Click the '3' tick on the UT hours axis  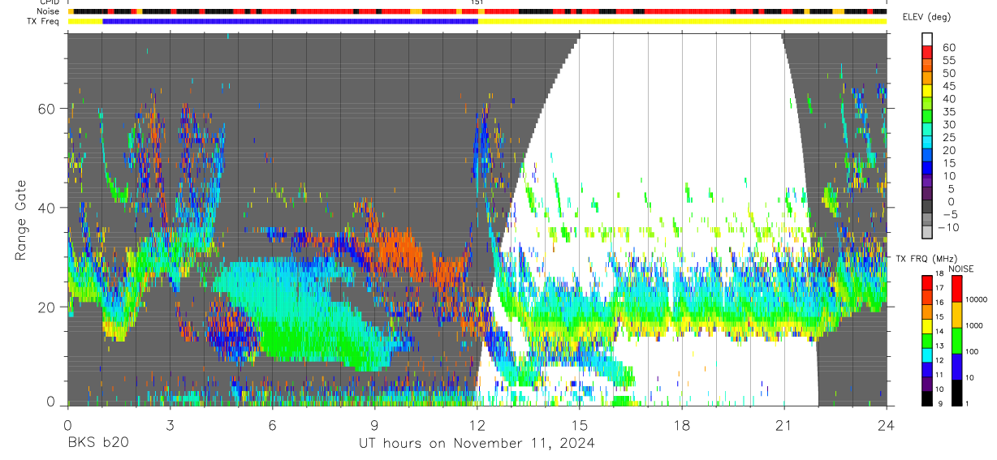tap(170, 424)
